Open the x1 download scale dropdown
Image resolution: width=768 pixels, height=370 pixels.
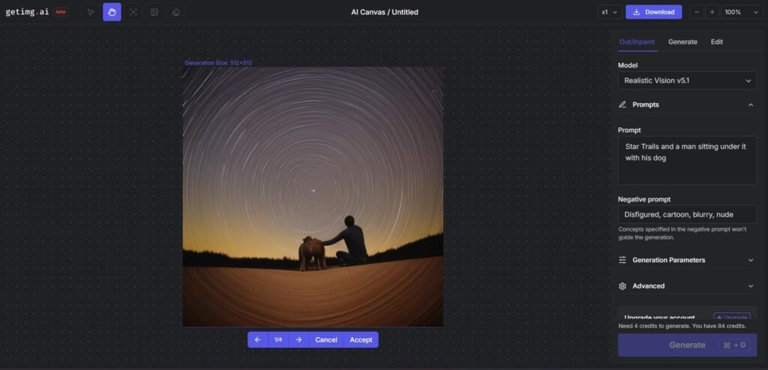pyautogui.click(x=609, y=12)
